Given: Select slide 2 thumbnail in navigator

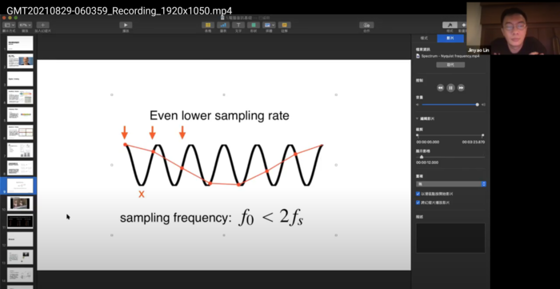Looking at the screenshot, I should coord(20,61).
